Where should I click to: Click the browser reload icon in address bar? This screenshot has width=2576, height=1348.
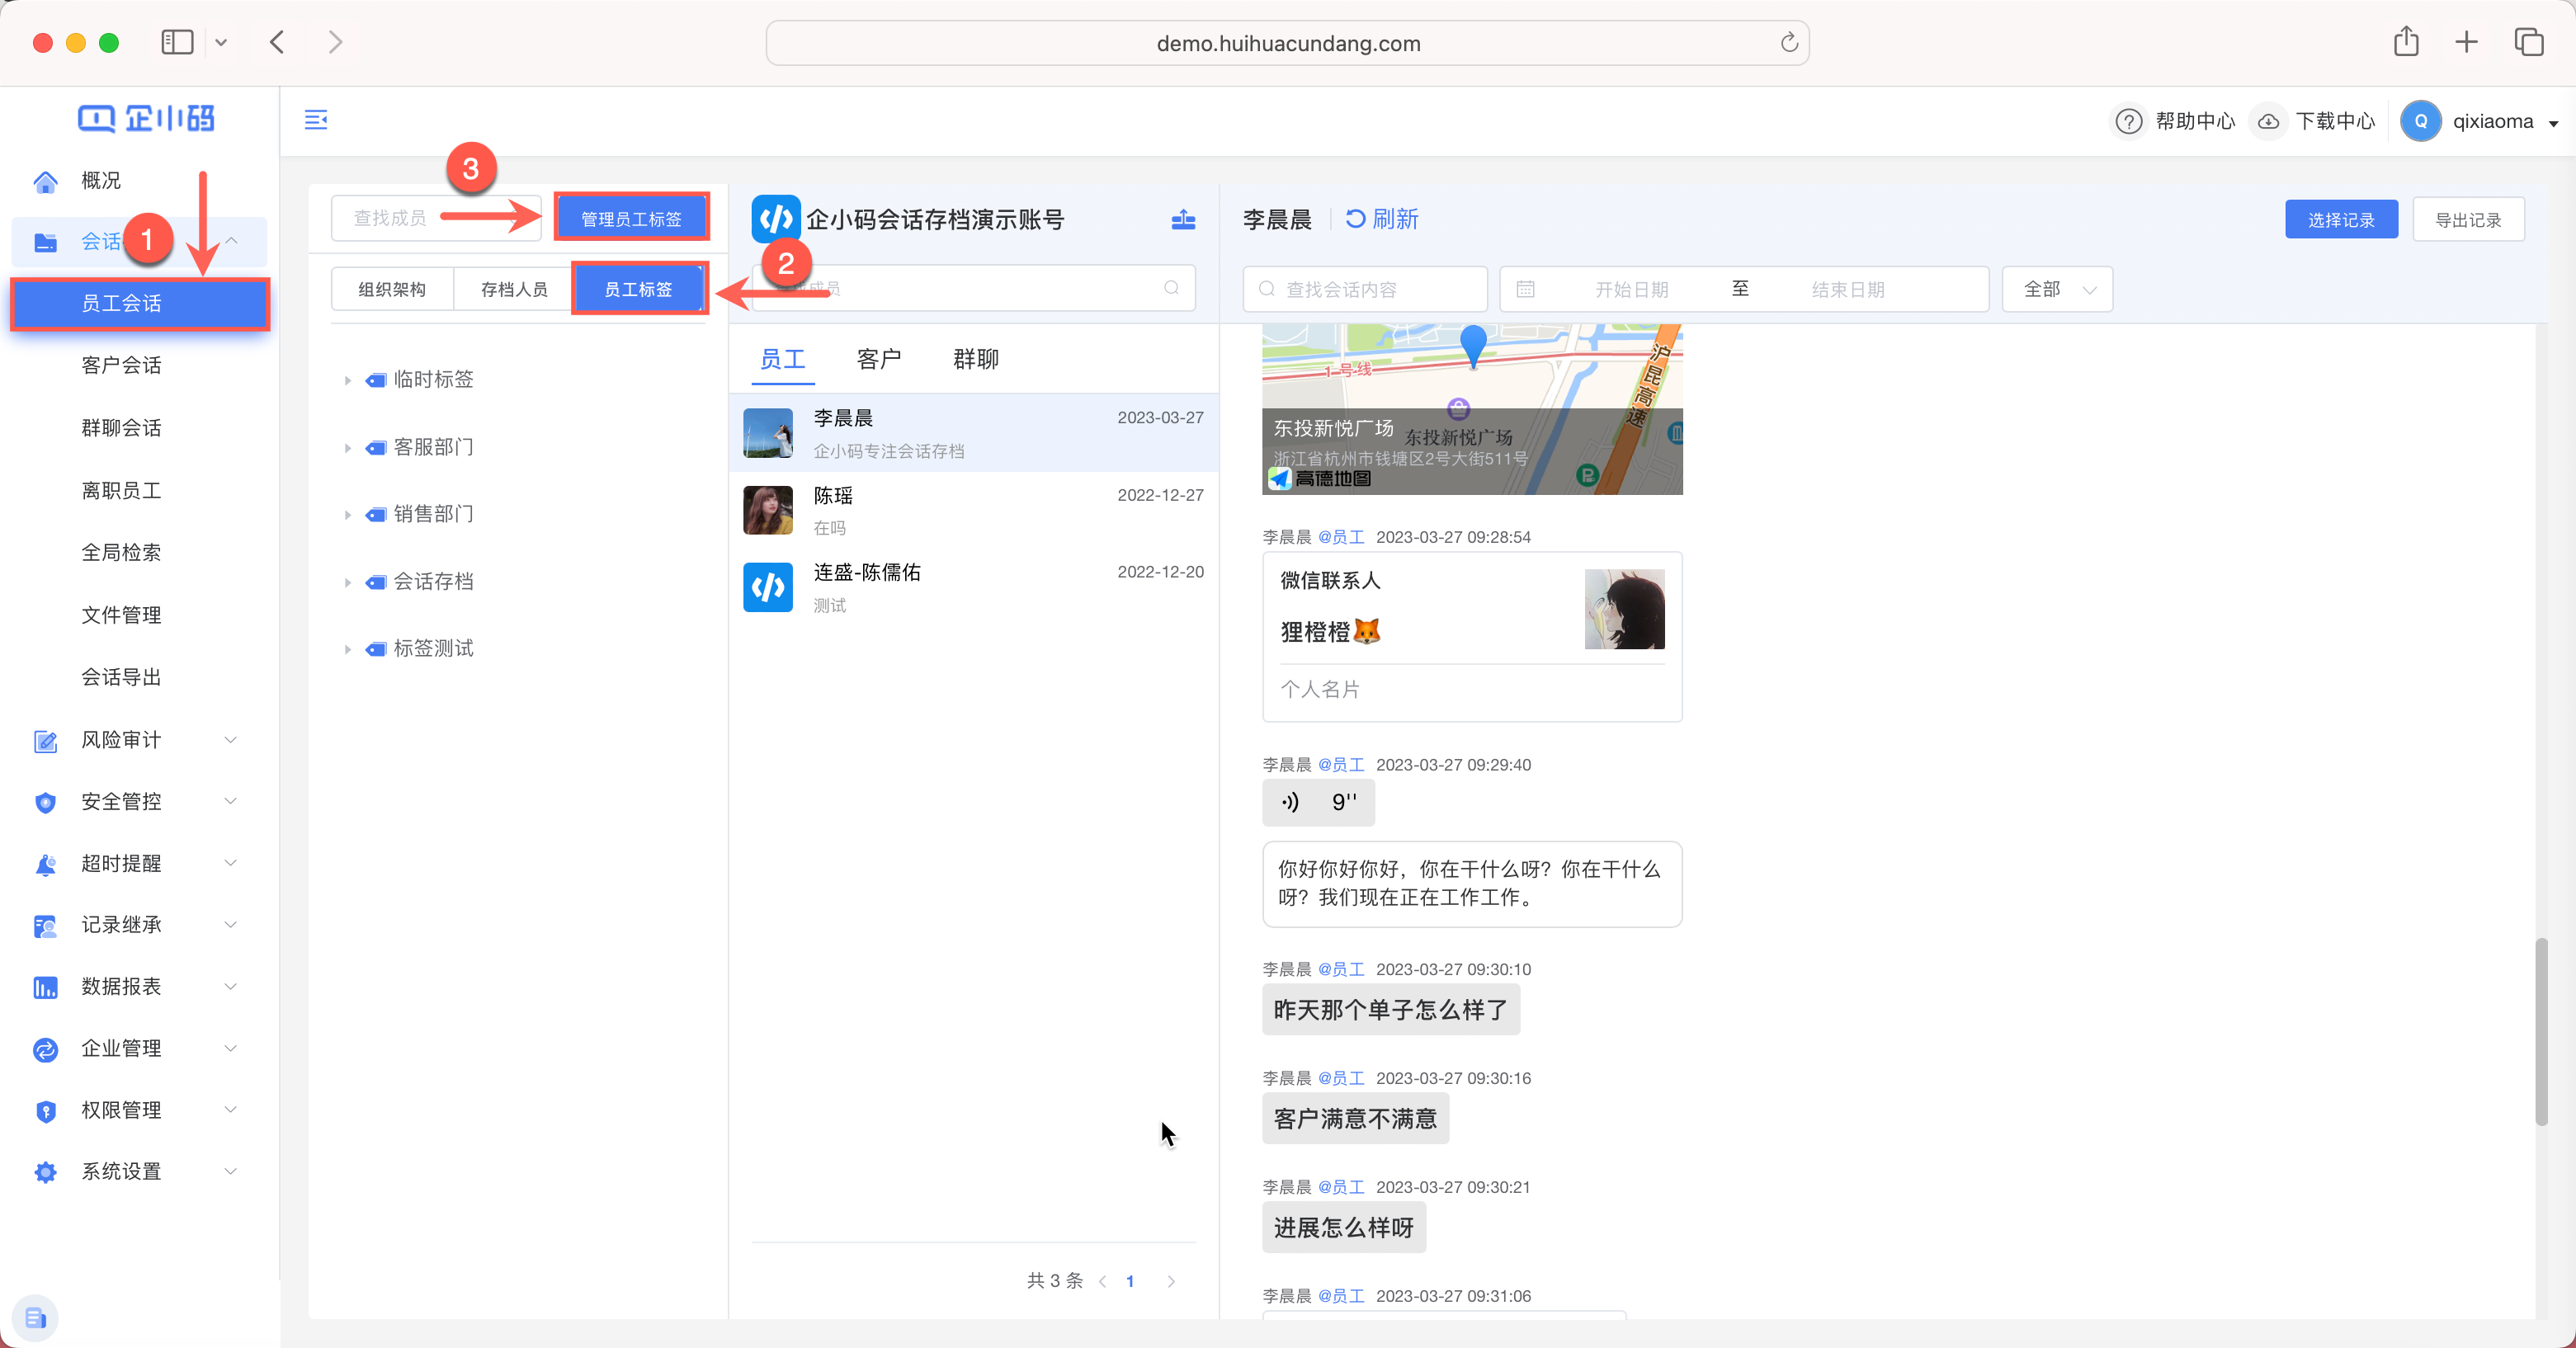1789,43
